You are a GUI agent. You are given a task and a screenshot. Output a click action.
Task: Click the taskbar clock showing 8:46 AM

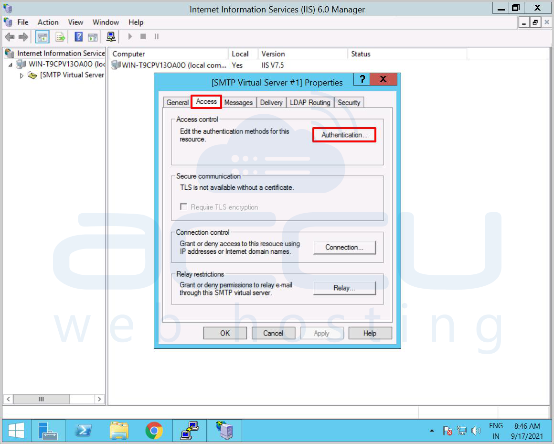(527, 431)
